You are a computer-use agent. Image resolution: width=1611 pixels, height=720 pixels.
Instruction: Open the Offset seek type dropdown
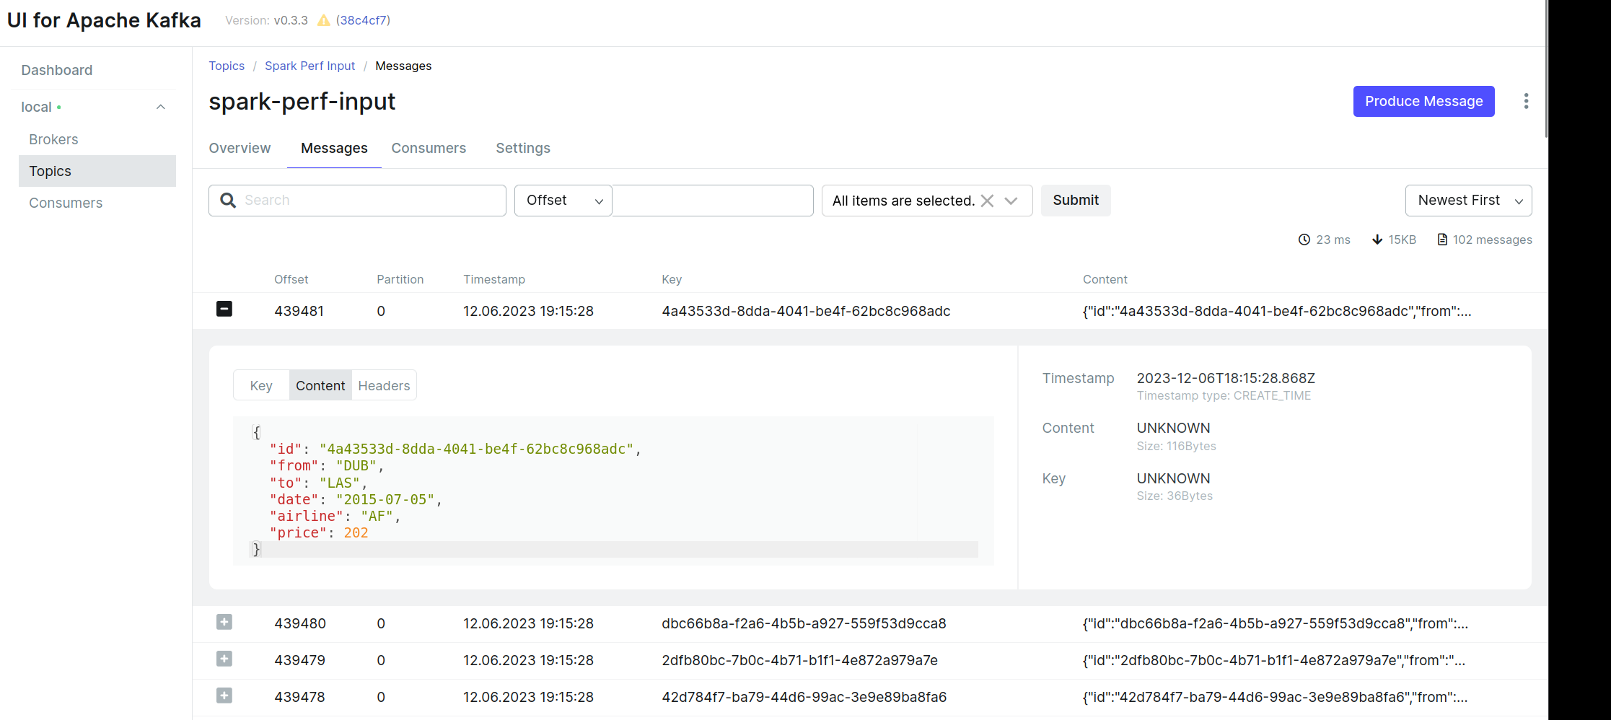click(563, 201)
